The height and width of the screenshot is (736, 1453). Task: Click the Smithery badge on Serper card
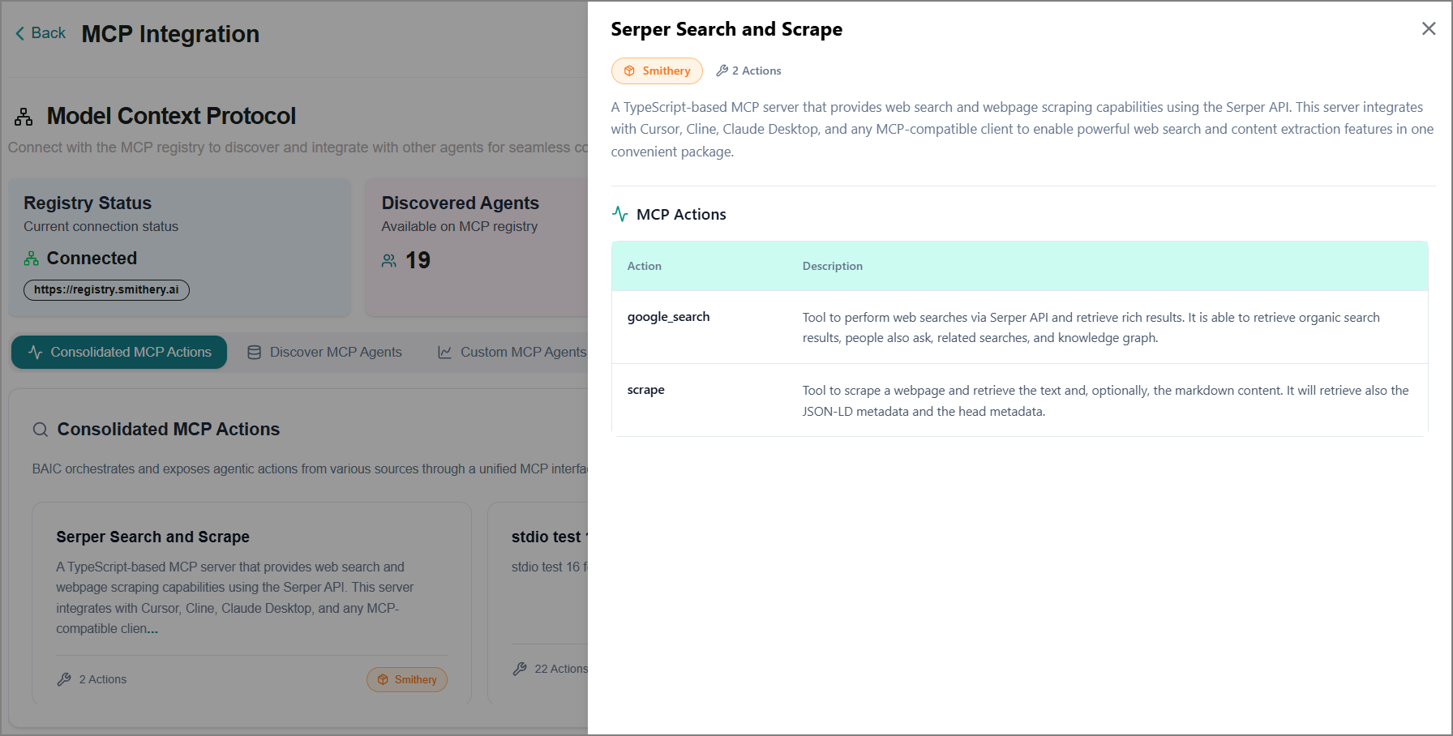click(x=407, y=679)
